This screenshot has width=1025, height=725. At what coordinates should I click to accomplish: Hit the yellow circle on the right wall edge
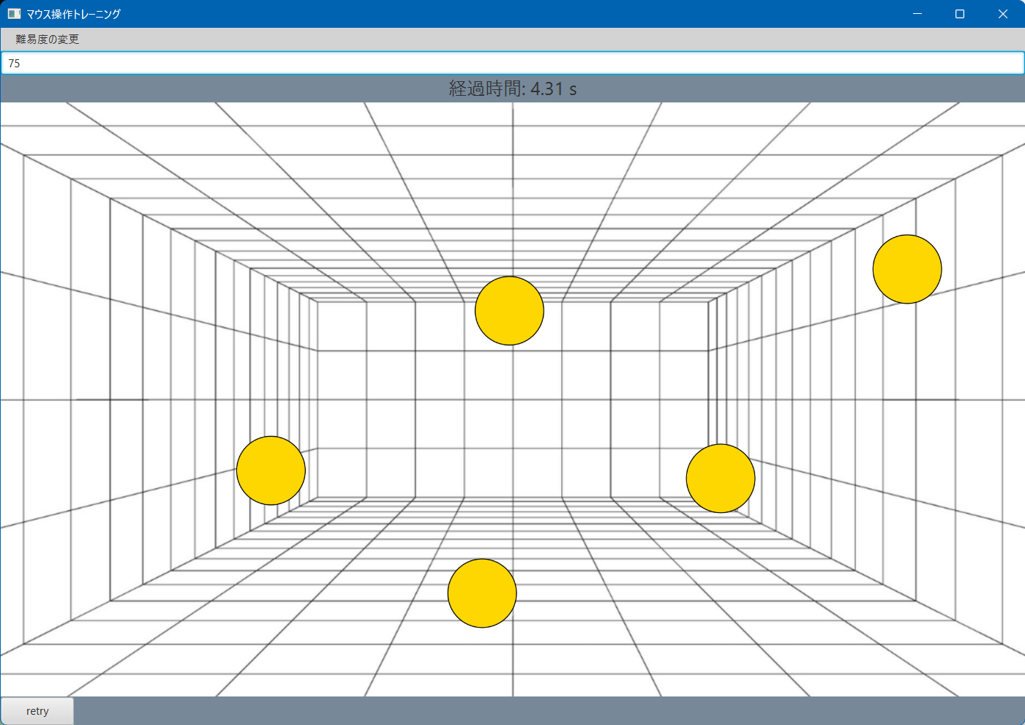[x=720, y=478]
